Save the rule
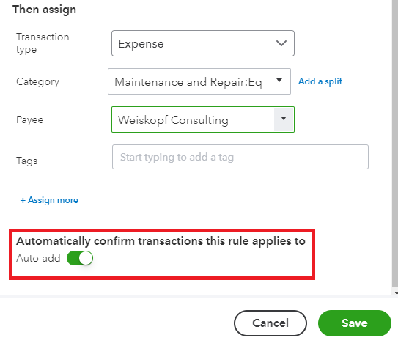Image resolution: width=398 pixels, height=346 pixels. coord(354,323)
